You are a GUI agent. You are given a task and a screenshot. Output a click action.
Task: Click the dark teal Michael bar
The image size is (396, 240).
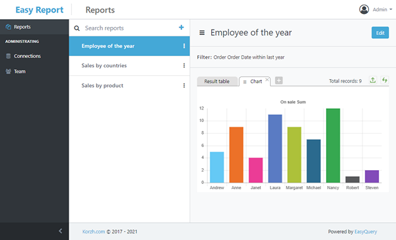pyautogui.click(x=313, y=161)
